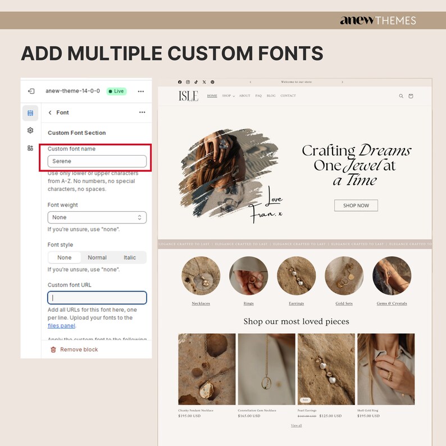Image resolution: width=446 pixels, height=446 pixels.
Task: Click the Pearl Earrings product title
Action: (x=307, y=411)
